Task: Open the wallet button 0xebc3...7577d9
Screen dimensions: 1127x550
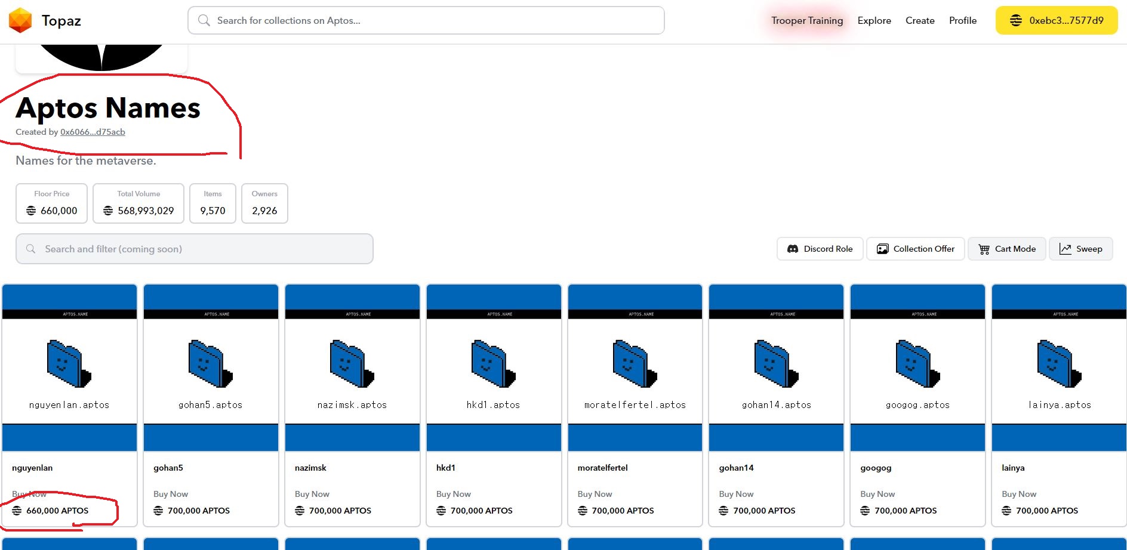Action: (x=1057, y=20)
